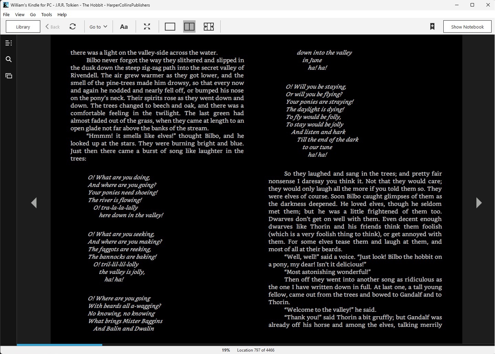
Task: Close the Kindle for PC window
Action: [488, 5]
